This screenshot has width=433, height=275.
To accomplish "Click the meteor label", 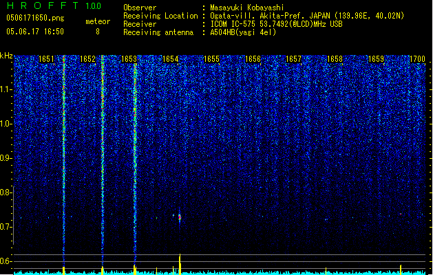I will [98, 21].
